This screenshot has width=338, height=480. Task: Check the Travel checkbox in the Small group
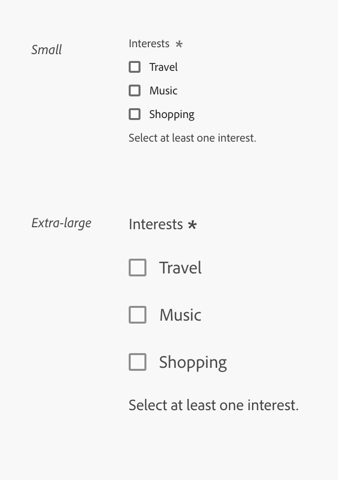coord(135,67)
